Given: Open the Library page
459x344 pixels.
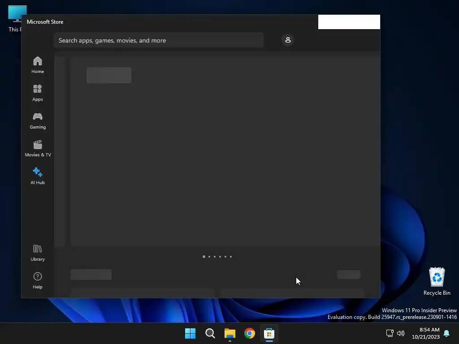Looking at the screenshot, I should coord(38,253).
